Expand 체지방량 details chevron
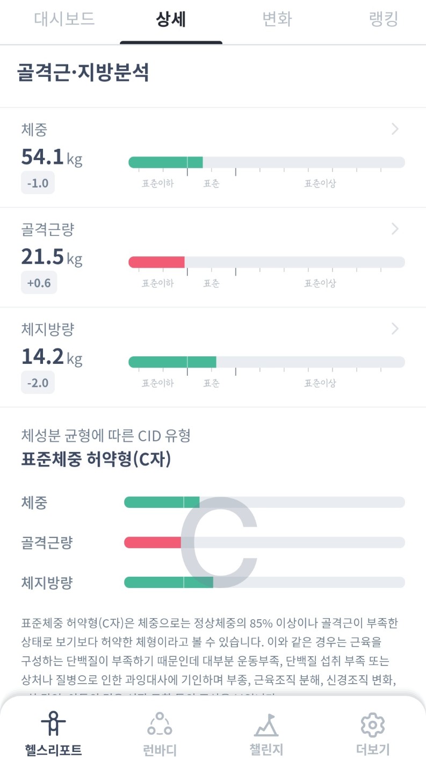 [395, 329]
